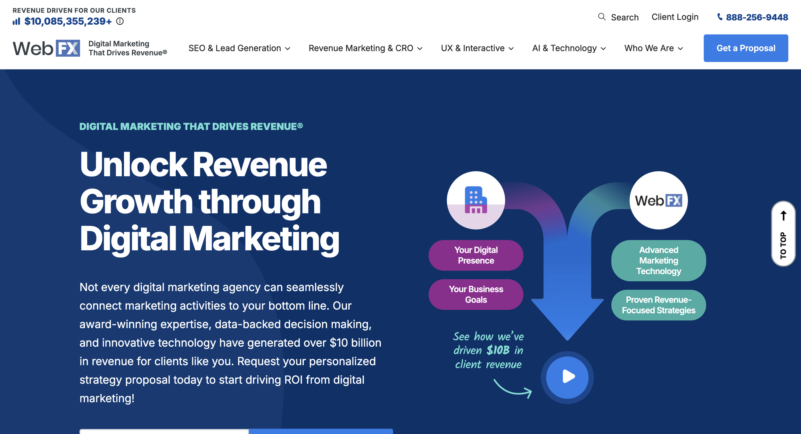Click the Your Digital Presence pill

pyautogui.click(x=476, y=255)
